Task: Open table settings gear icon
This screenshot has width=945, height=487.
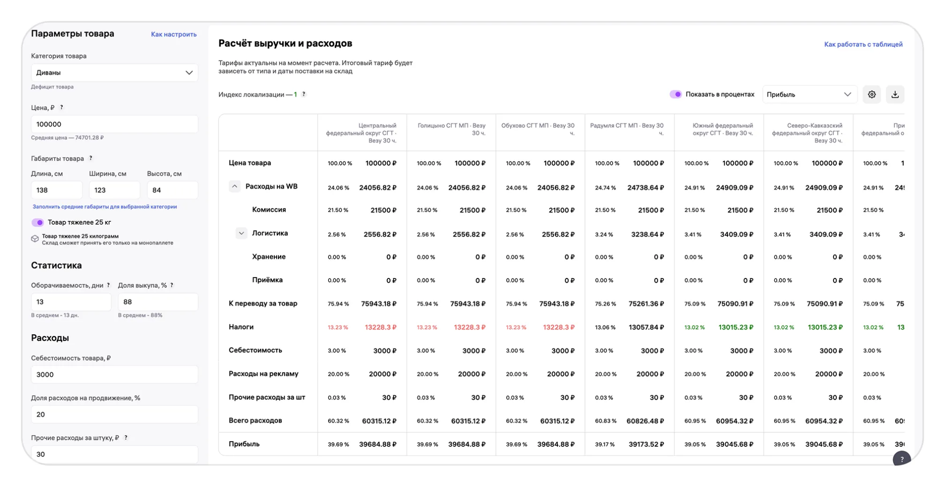Action: (x=871, y=95)
